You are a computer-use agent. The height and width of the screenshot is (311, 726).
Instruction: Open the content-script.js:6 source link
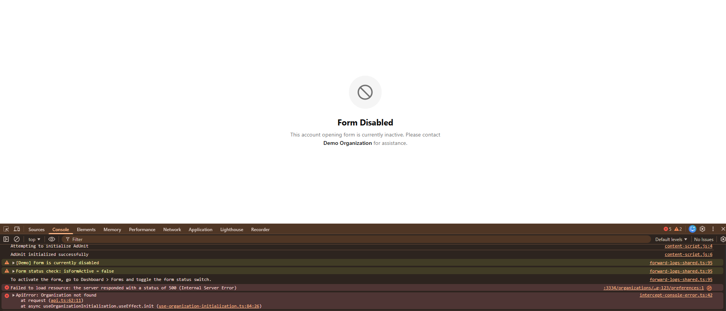688,255
